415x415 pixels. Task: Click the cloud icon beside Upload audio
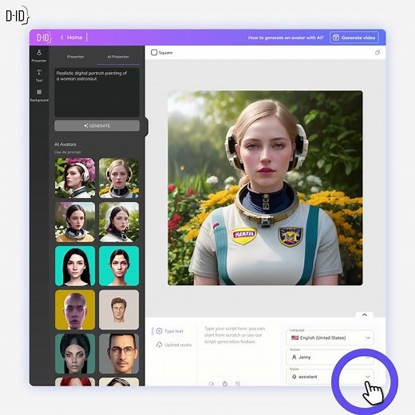point(159,345)
